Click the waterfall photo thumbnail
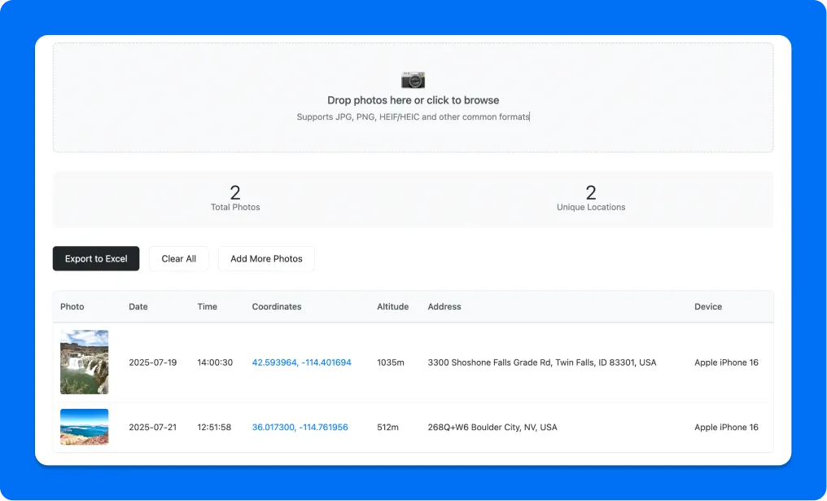827x501 pixels. (84, 363)
